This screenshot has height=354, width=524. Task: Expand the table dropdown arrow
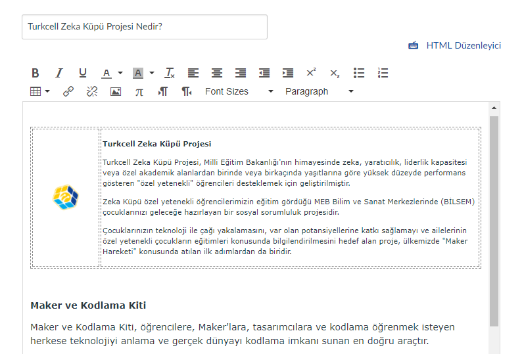[47, 91]
